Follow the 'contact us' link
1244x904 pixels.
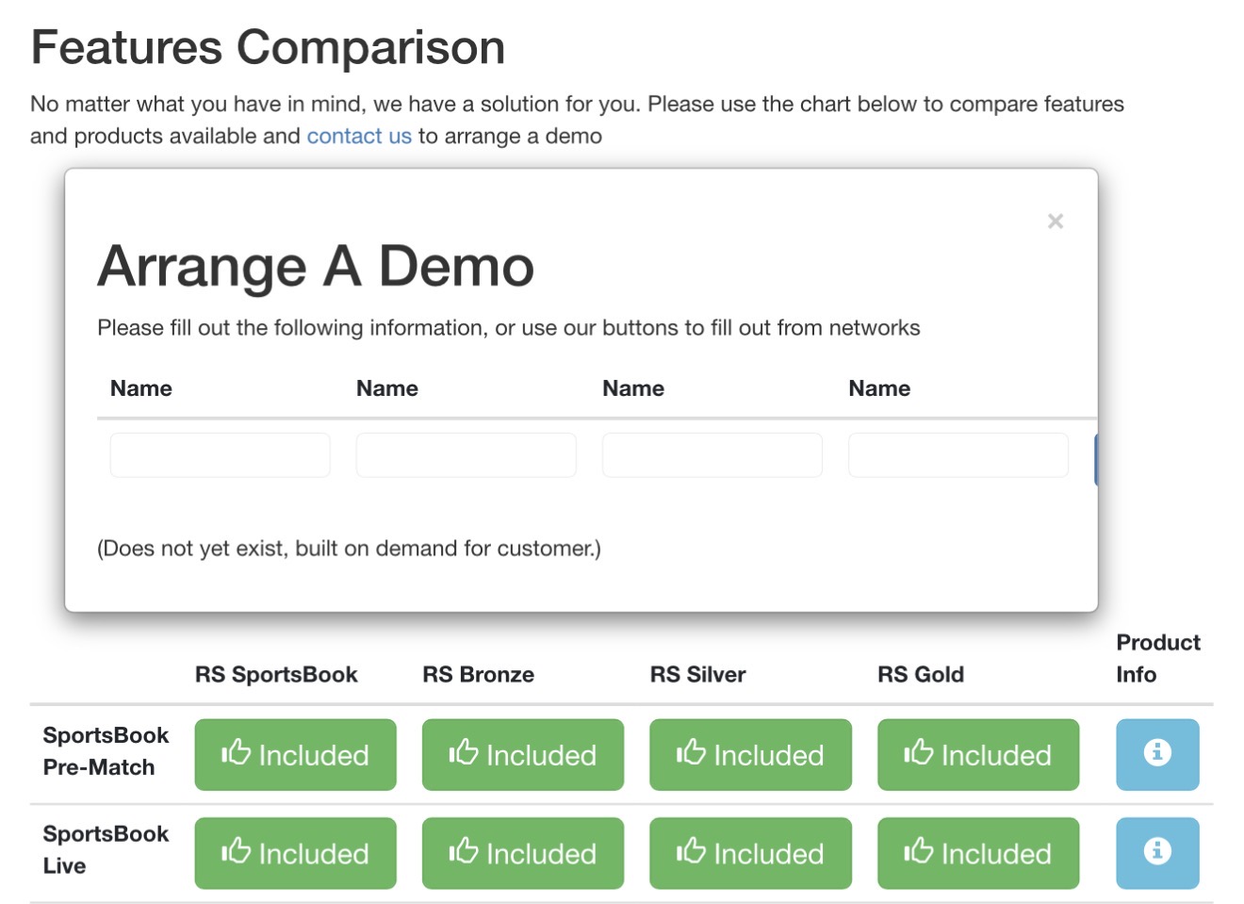pyautogui.click(x=359, y=137)
